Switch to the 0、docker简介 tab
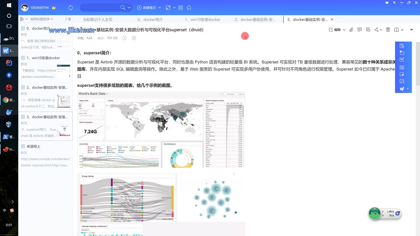Viewport: 420px width, 236px height. (150, 20)
